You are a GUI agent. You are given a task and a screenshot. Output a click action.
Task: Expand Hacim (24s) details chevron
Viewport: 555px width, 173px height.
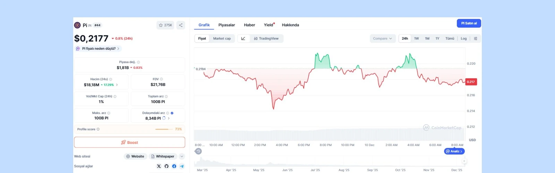click(117, 85)
